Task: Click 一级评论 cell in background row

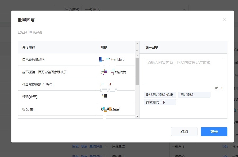Action: 178,146
